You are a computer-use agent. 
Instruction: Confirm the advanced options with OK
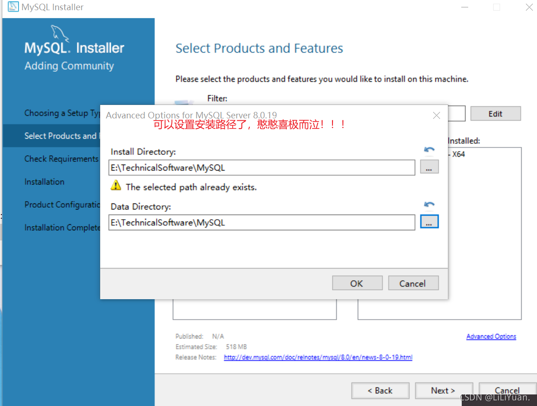coord(357,283)
